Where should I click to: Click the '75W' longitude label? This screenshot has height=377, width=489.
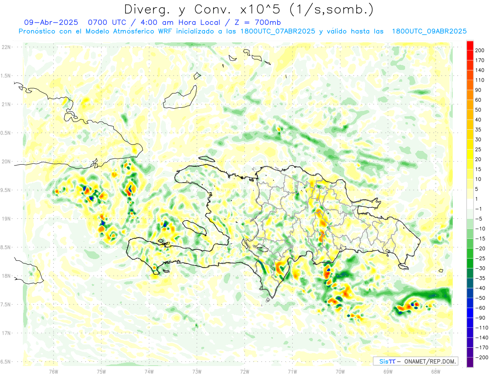[101, 371]
